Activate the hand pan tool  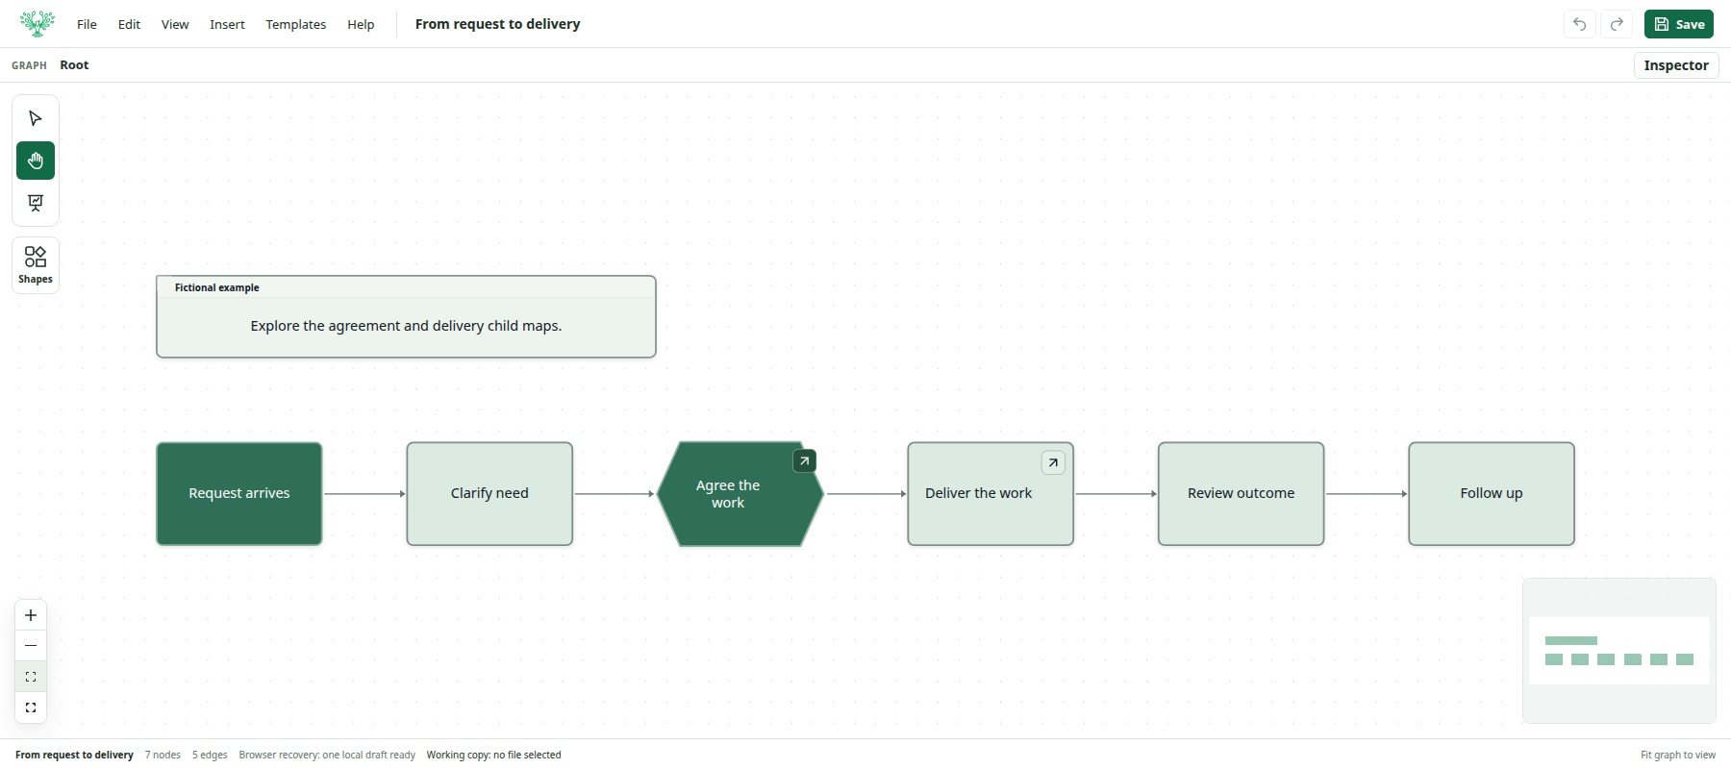point(36,161)
